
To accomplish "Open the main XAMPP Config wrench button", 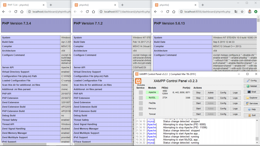I will coord(251,80).
